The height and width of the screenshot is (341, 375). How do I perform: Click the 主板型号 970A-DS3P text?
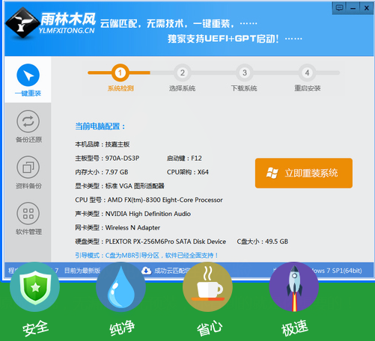(x=107, y=159)
